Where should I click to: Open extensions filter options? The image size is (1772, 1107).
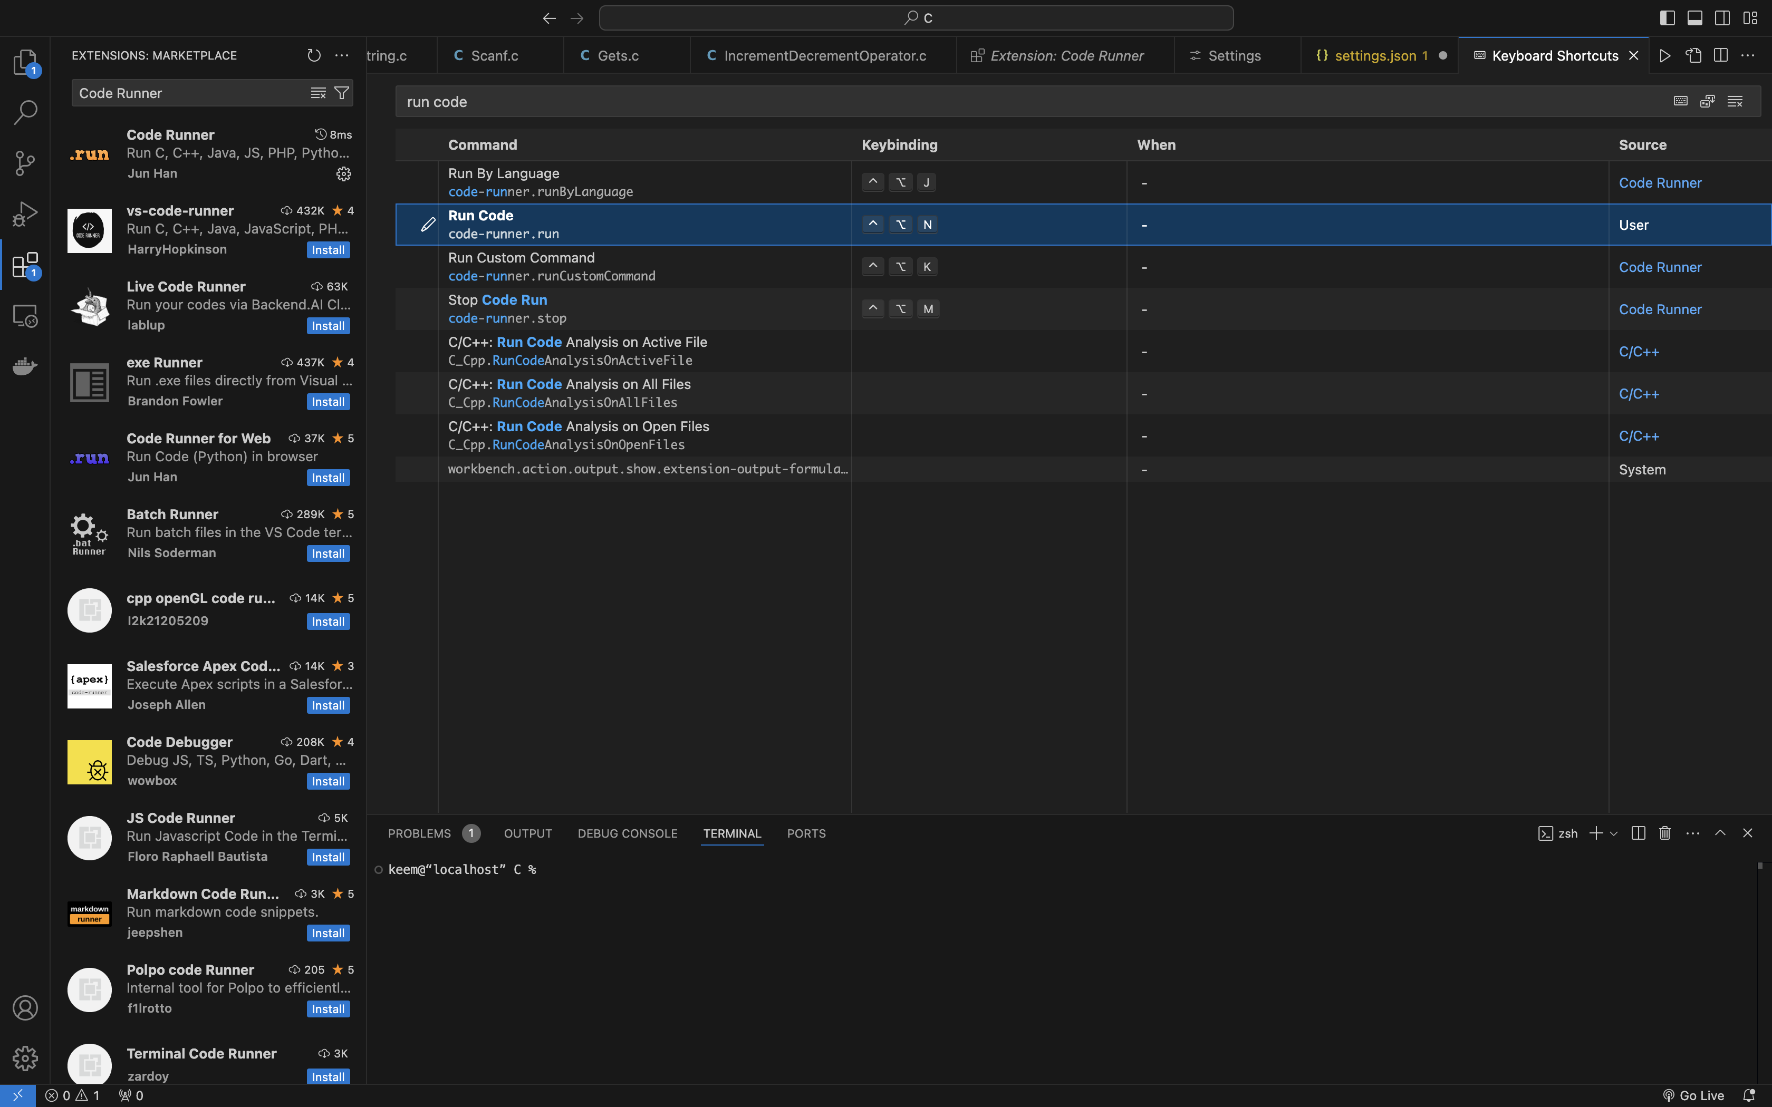(341, 93)
